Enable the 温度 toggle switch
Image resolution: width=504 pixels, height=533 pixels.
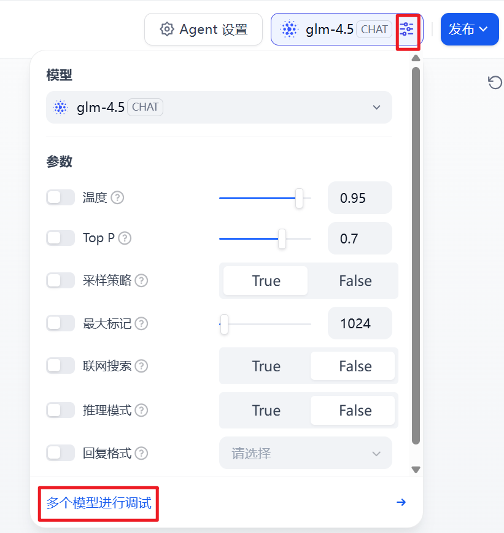point(60,197)
